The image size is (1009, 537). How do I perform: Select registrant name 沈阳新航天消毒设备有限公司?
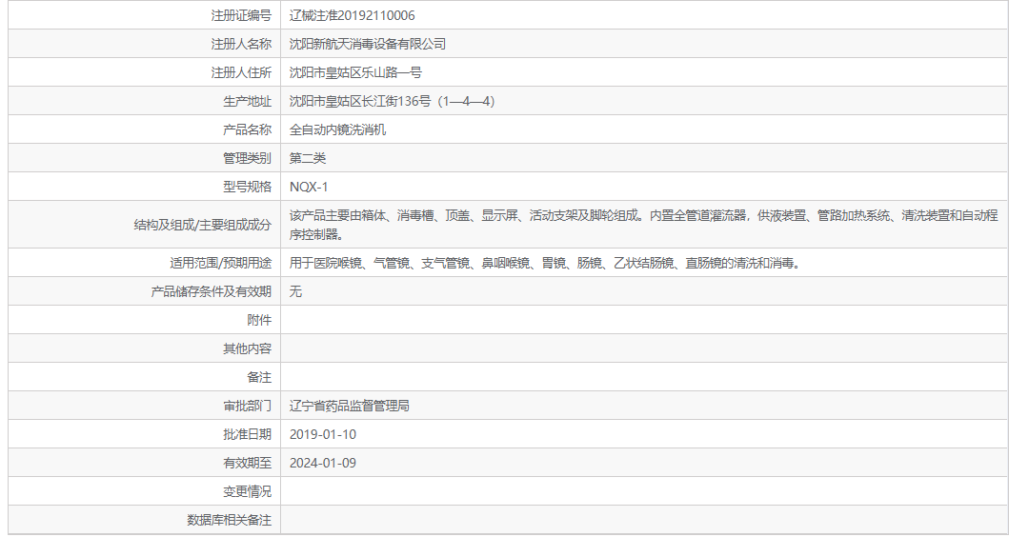coord(368,45)
